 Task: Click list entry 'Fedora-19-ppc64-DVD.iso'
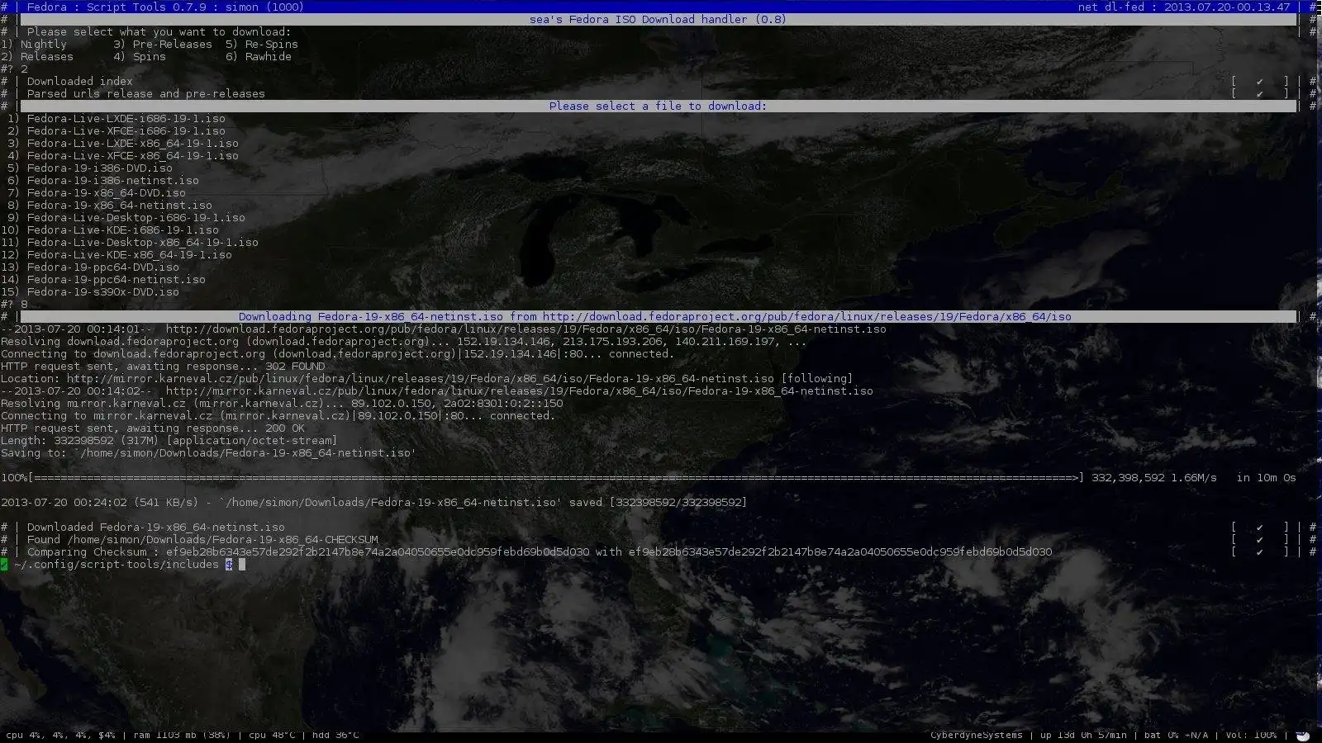(103, 267)
